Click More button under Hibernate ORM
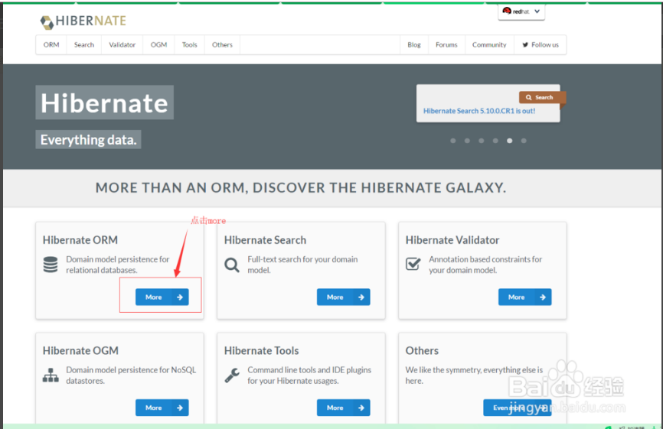Viewport: 663px width, 429px height. click(x=162, y=297)
